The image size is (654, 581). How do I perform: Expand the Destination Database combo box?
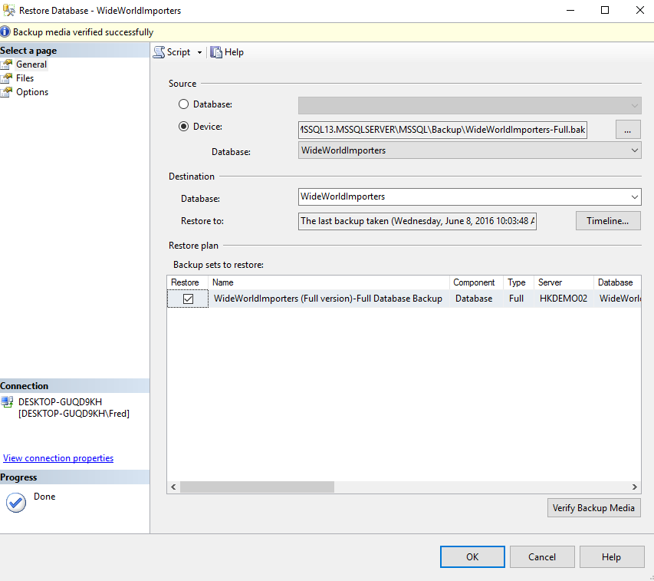pyautogui.click(x=634, y=197)
